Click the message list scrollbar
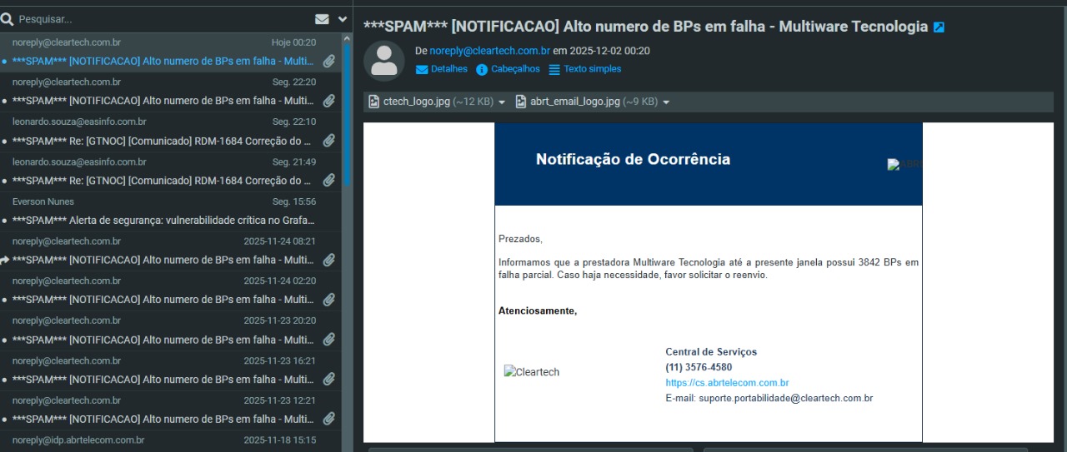This screenshot has height=452, width=1067. coord(346,108)
